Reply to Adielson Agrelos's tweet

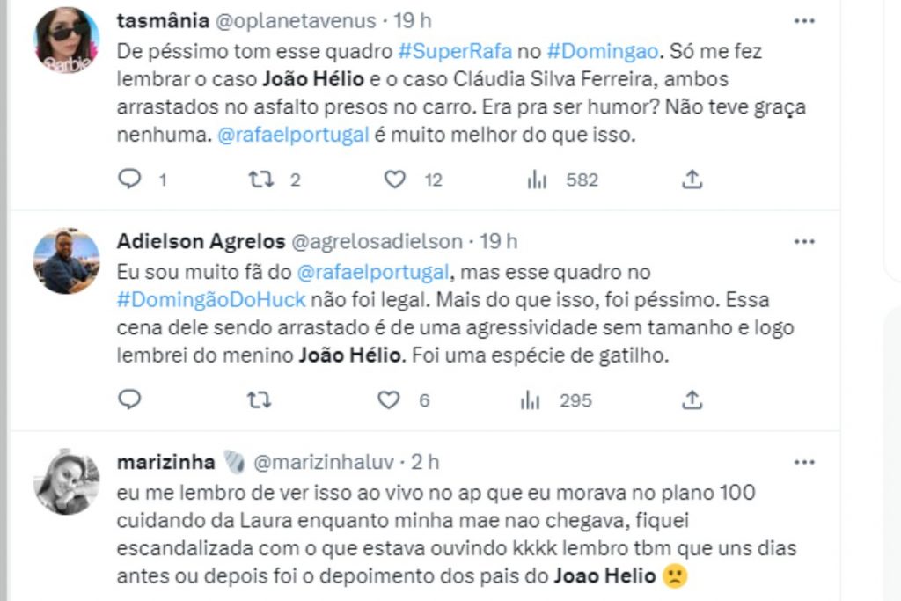click(130, 400)
